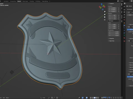Open the pivot point dropdown
The width and height of the screenshot is (133, 99).
tap(49, 98)
